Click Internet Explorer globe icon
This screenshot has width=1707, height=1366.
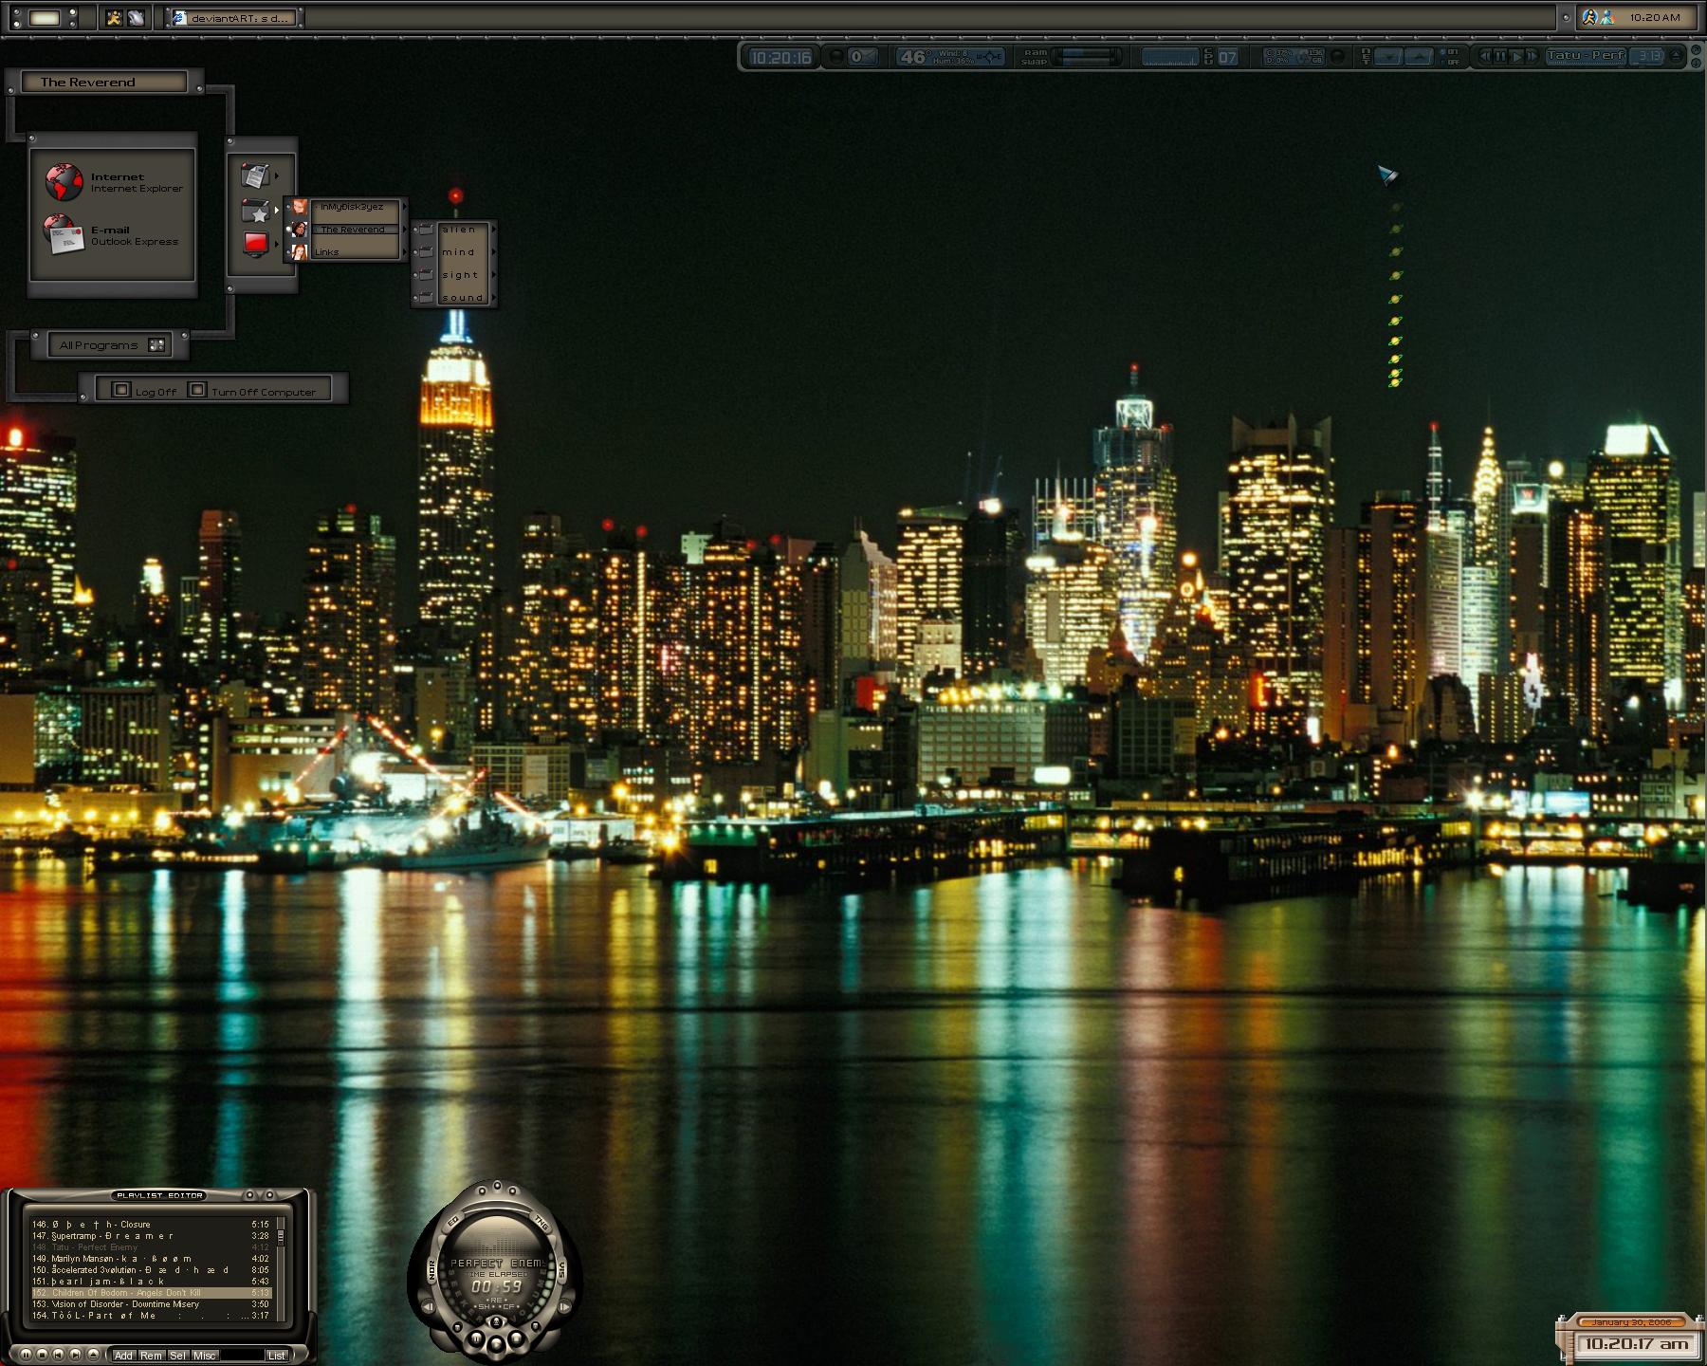64,182
